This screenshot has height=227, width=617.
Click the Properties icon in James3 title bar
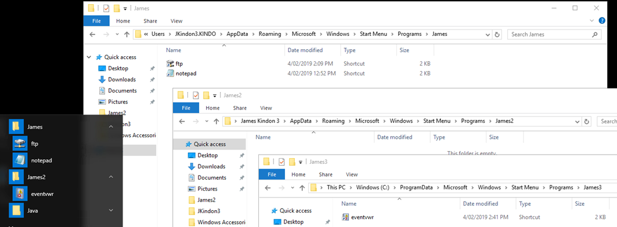pyautogui.click(x=281, y=162)
